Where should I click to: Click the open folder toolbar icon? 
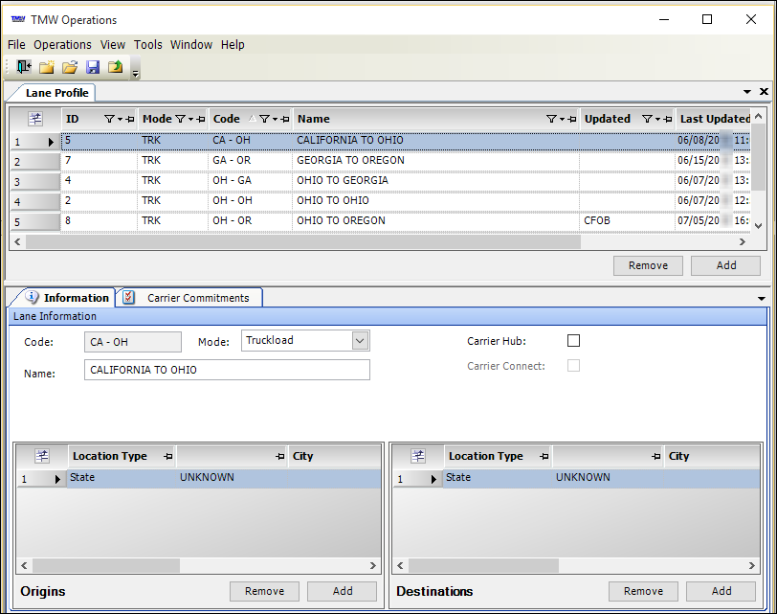coord(69,67)
